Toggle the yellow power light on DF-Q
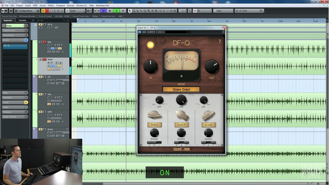This screenshot has width=329, height=185. coord(150,45)
